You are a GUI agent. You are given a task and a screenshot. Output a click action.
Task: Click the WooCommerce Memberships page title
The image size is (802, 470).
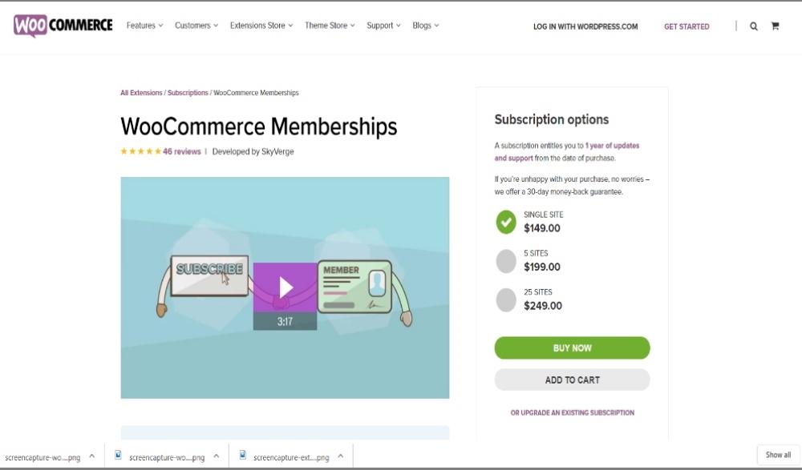coord(259,127)
